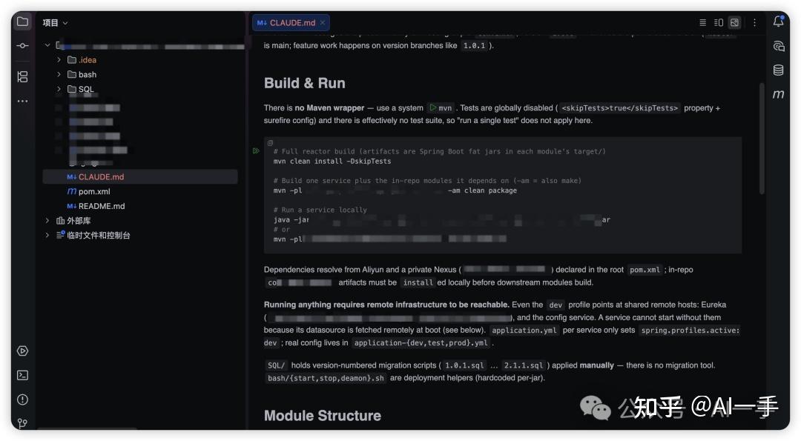Open the Terminal tool window
The height and width of the screenshot is (441, 801).
click(x=22, y=375)
